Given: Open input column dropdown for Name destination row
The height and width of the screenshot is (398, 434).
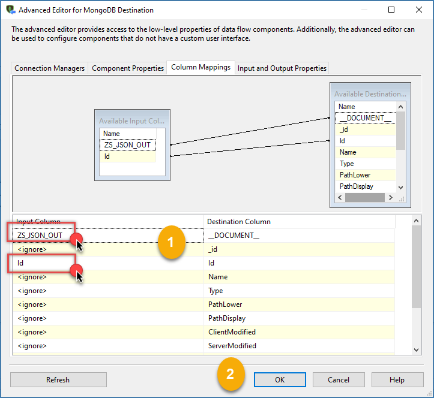Looking at the screenshot, I should [108, 277].
